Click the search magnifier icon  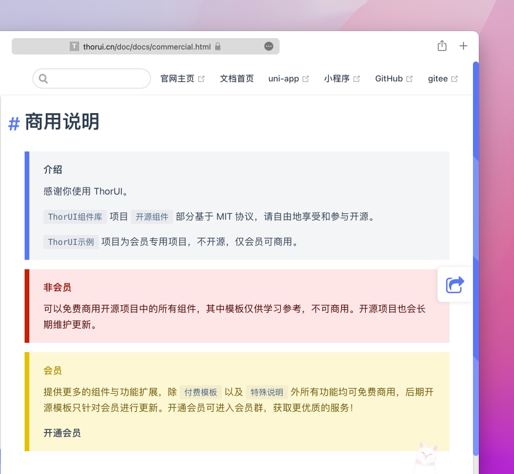click(x=43, y=79)
